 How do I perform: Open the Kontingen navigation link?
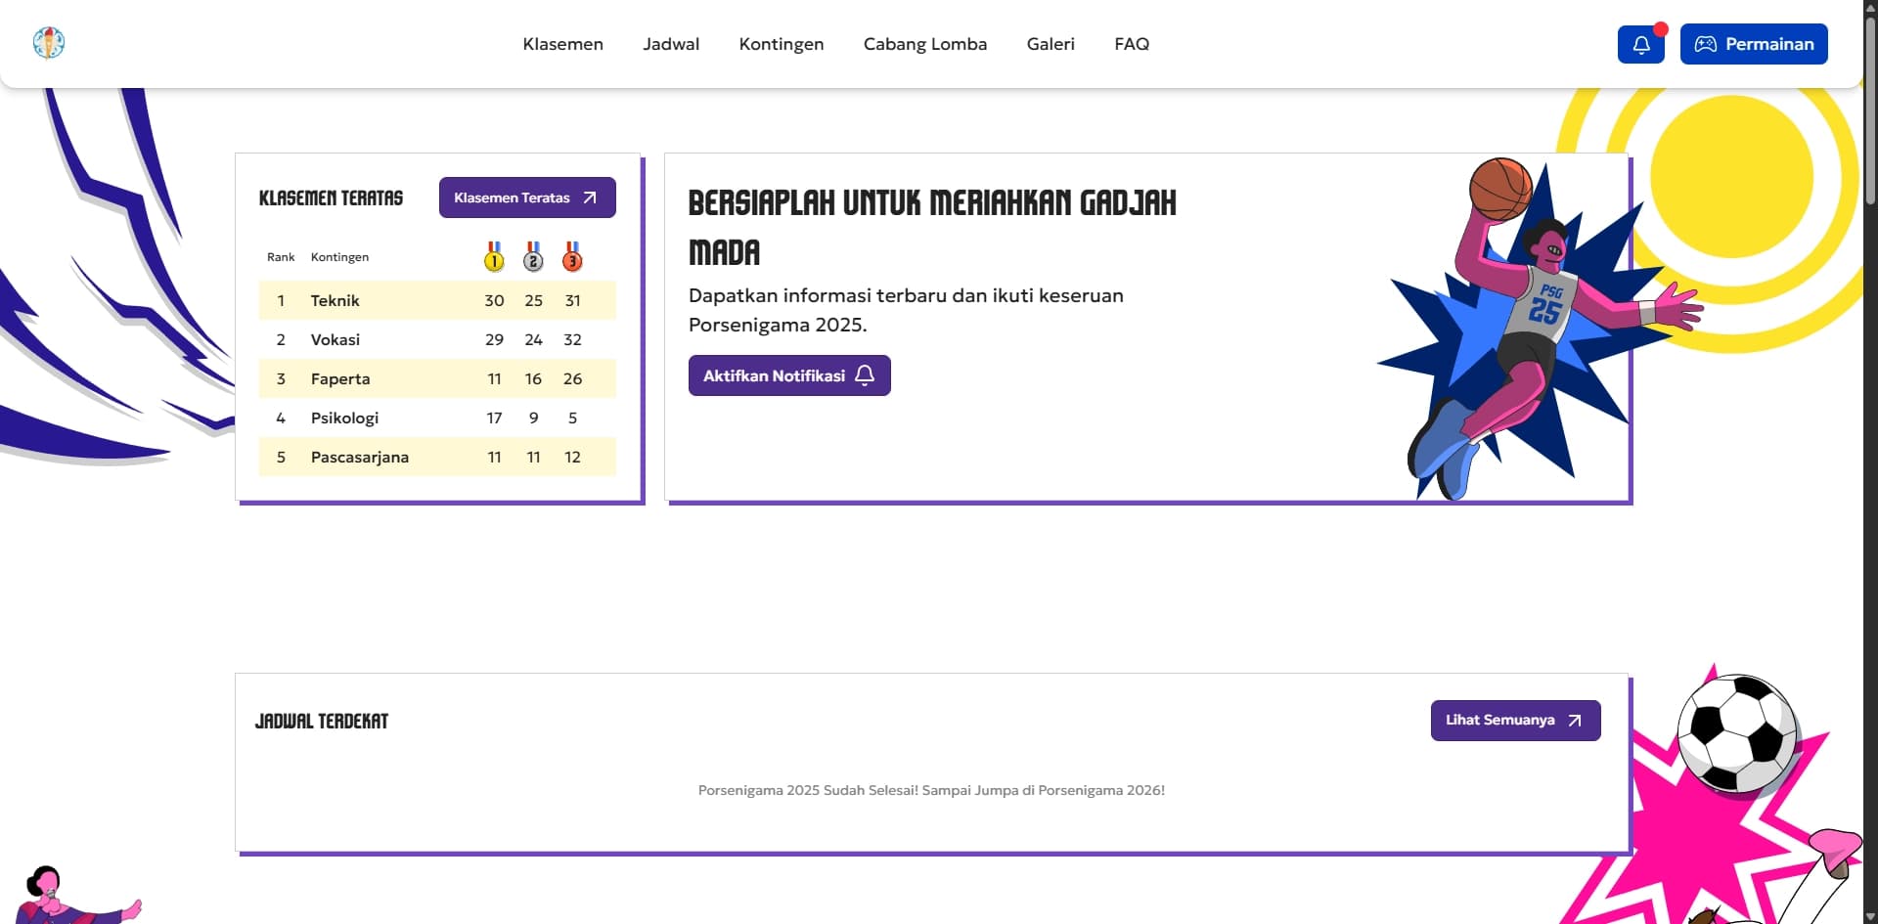pyautogui.click(x=781, y=44)
